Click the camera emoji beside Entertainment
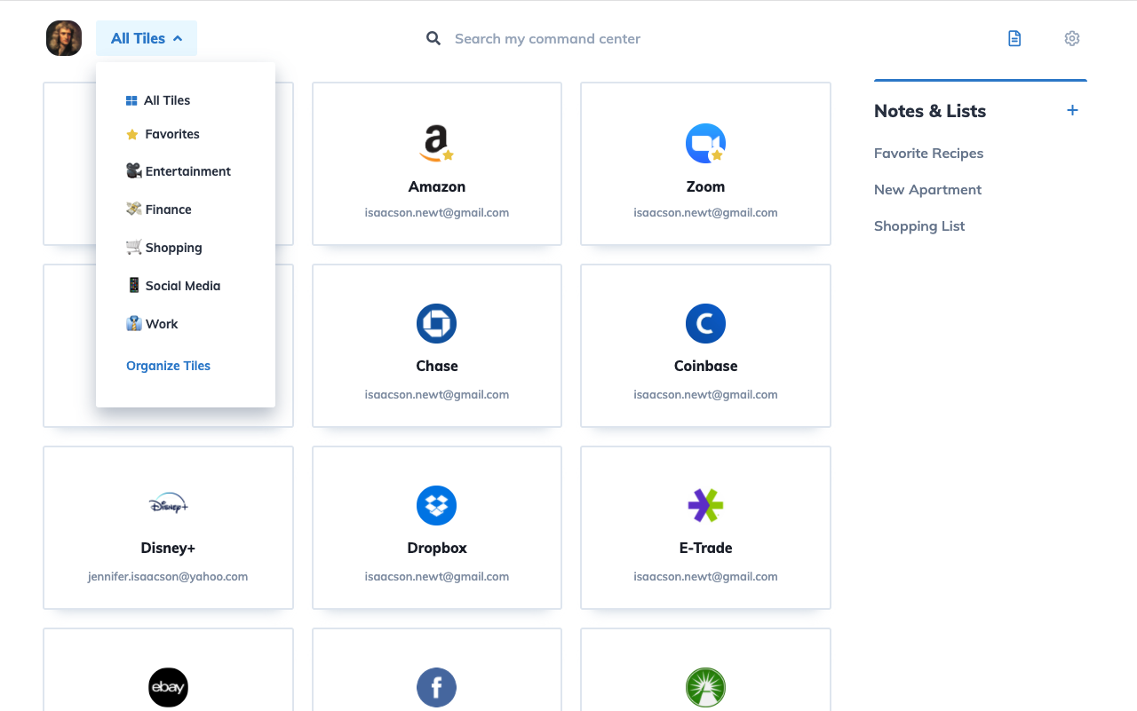 (134, 170)
